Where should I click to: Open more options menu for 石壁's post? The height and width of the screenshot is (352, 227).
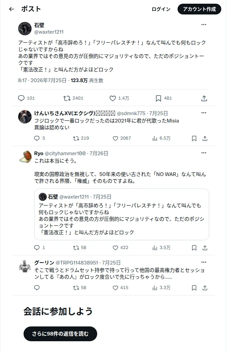coord(204,25)
